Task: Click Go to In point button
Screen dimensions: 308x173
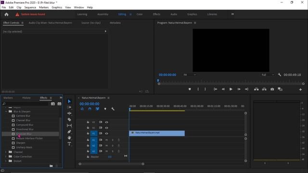Action: [216, 89]
